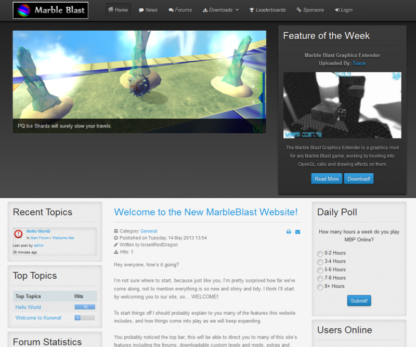
Task: Open uploader Trace's profile link
Action: (x=359, y=63)
